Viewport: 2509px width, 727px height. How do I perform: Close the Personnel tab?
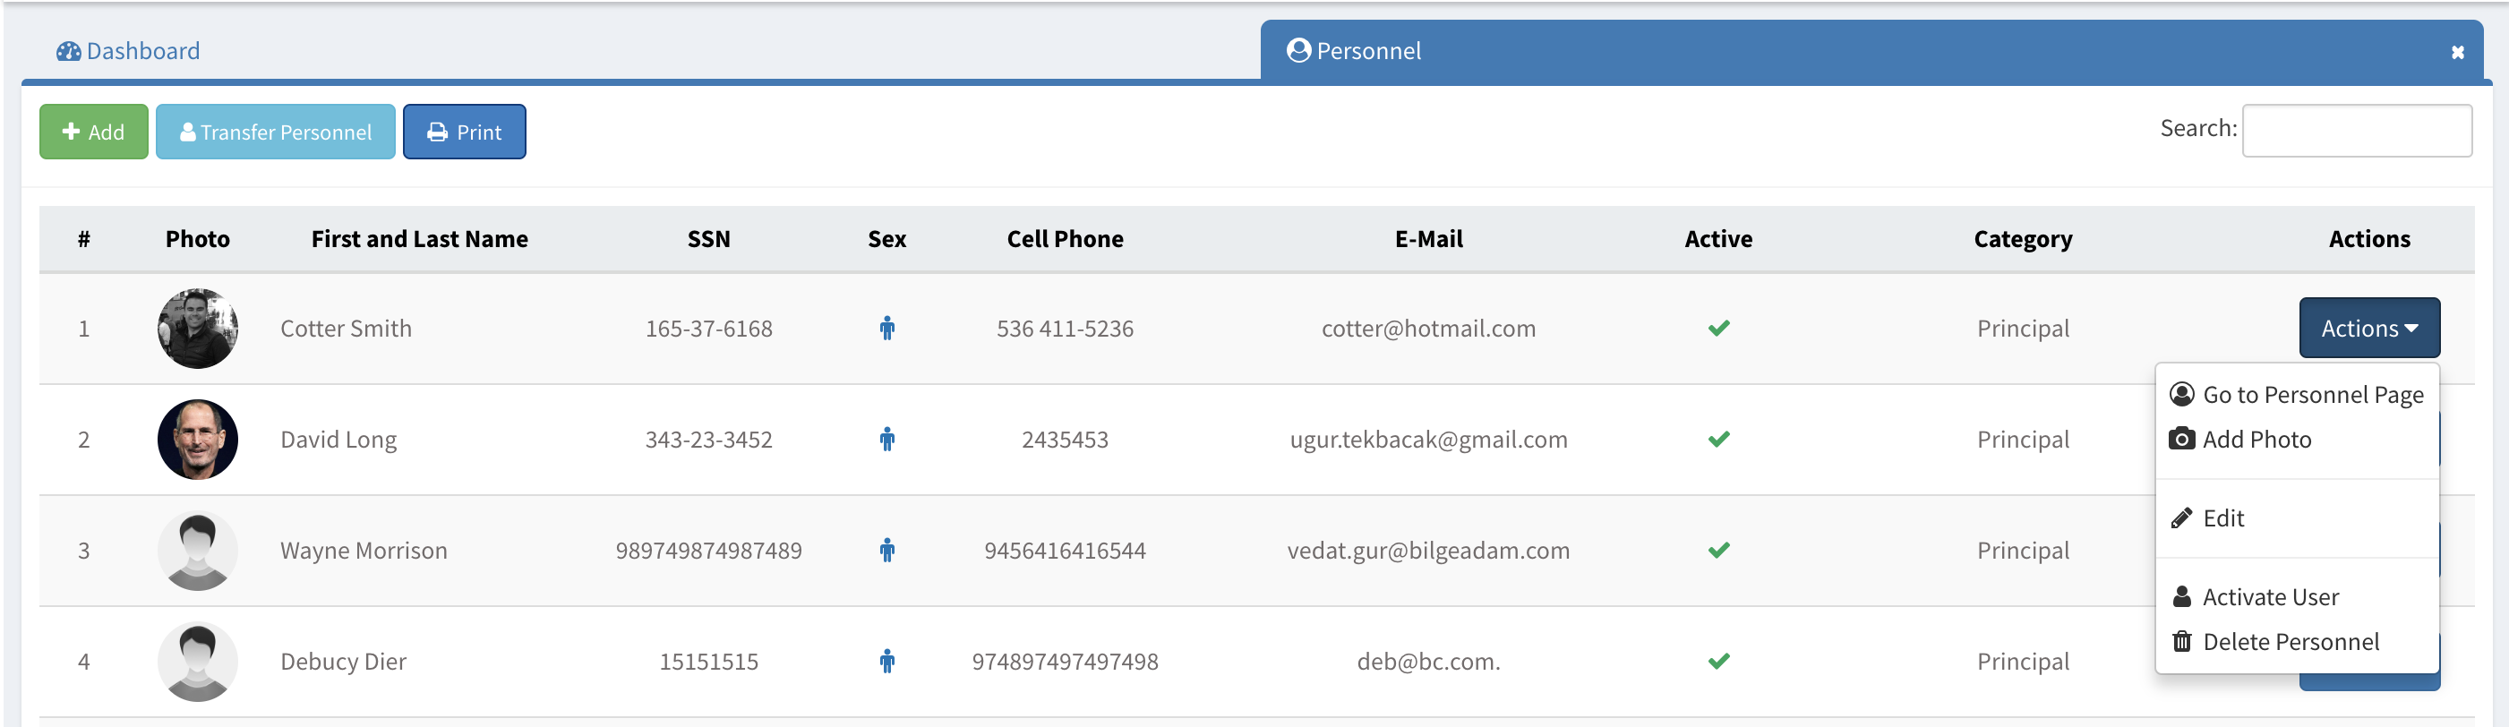[x=2457, y=53]
